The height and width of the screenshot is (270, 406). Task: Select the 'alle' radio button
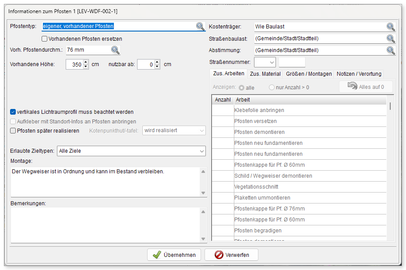(x=242, y=88)
